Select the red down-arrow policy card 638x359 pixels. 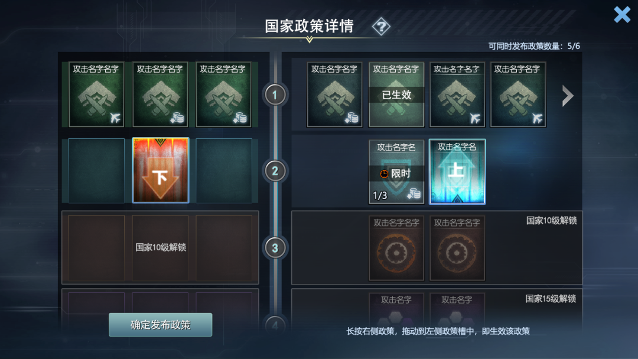click(160, 170)
